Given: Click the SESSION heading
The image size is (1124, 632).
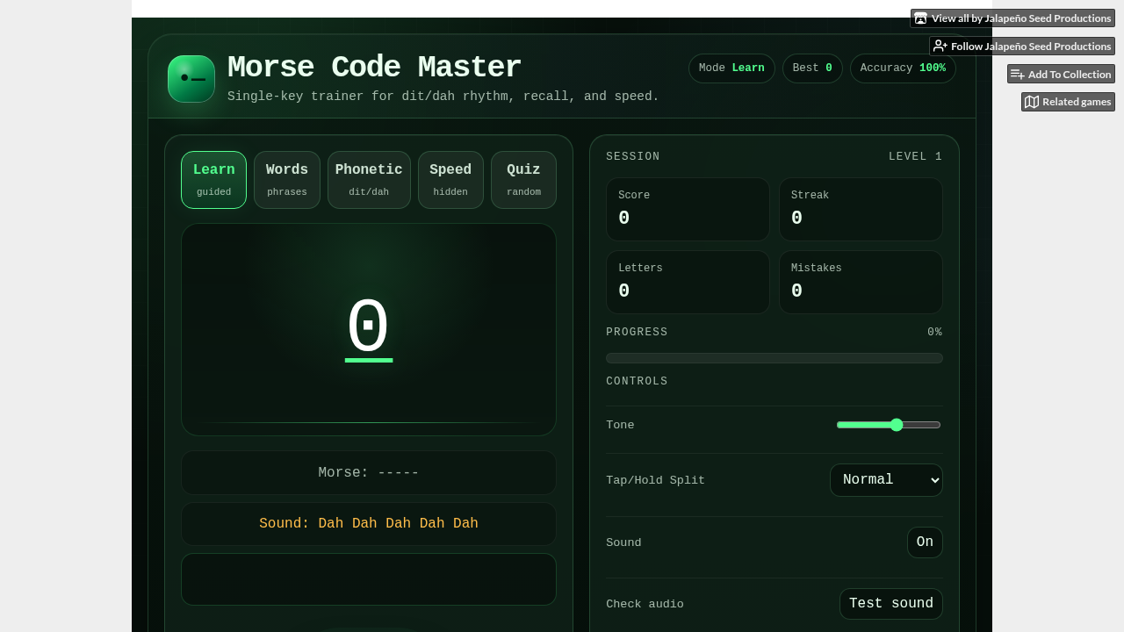Looking at the screenshot, I should [x=633, y=157].
